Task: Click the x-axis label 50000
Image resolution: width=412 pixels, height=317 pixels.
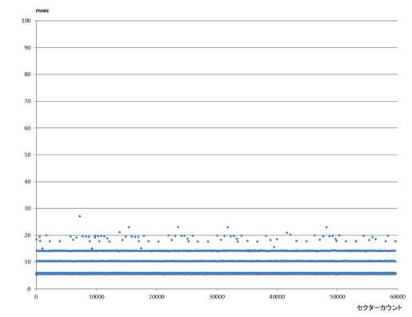Action: [x=337, y=297]
